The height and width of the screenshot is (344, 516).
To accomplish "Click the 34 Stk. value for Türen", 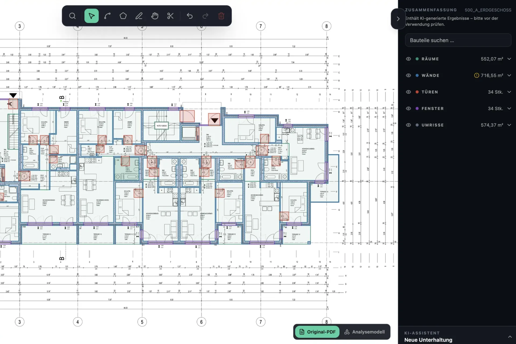I will point(495,92).
